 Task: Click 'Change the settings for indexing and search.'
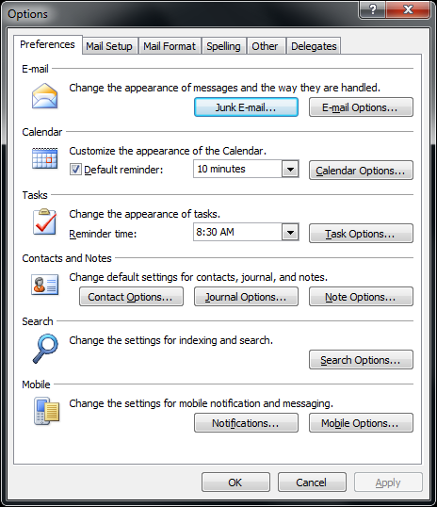tap(171, 340)
